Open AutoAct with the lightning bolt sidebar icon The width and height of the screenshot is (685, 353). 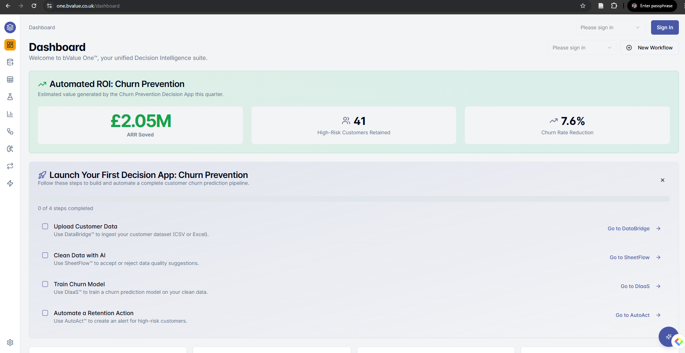[x=10, y=183]
